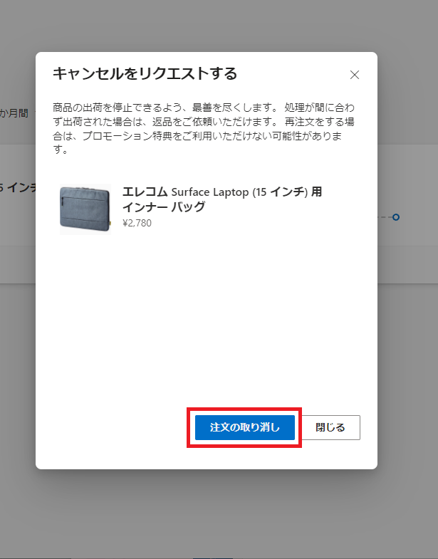The image size is (438, 559).
Task: Click the 閉じる button
Action: click(330, 427)
